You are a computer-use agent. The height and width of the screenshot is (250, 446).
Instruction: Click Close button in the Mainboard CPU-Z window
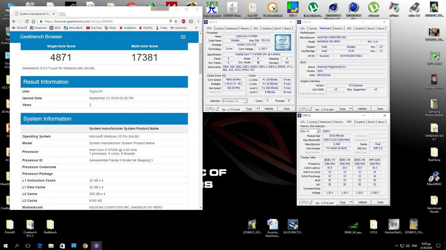(380, 109)
